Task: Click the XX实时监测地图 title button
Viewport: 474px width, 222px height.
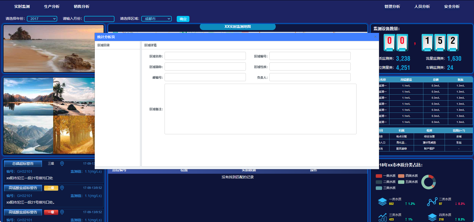Action: 238,27
